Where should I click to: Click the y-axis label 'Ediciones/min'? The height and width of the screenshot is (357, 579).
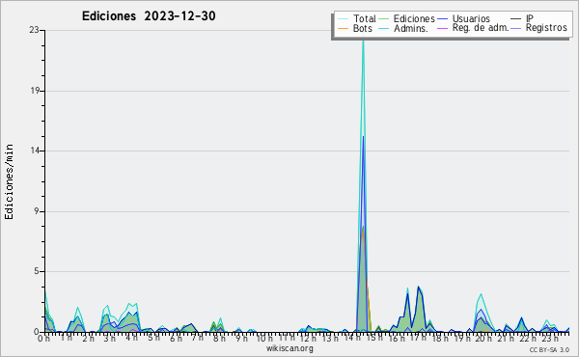click(x=9, y=181)
